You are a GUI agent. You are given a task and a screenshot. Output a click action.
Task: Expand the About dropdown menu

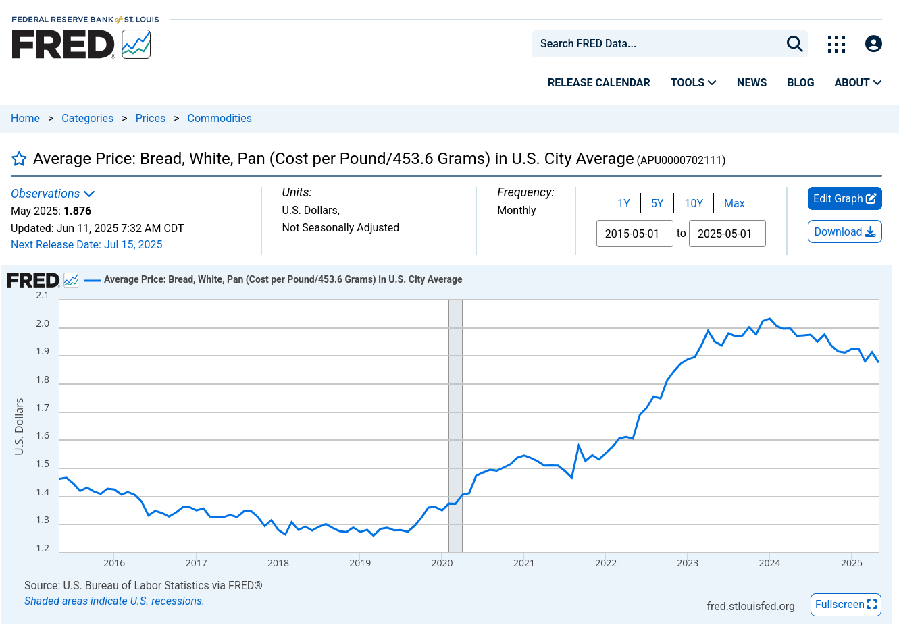tap(858, 82)
